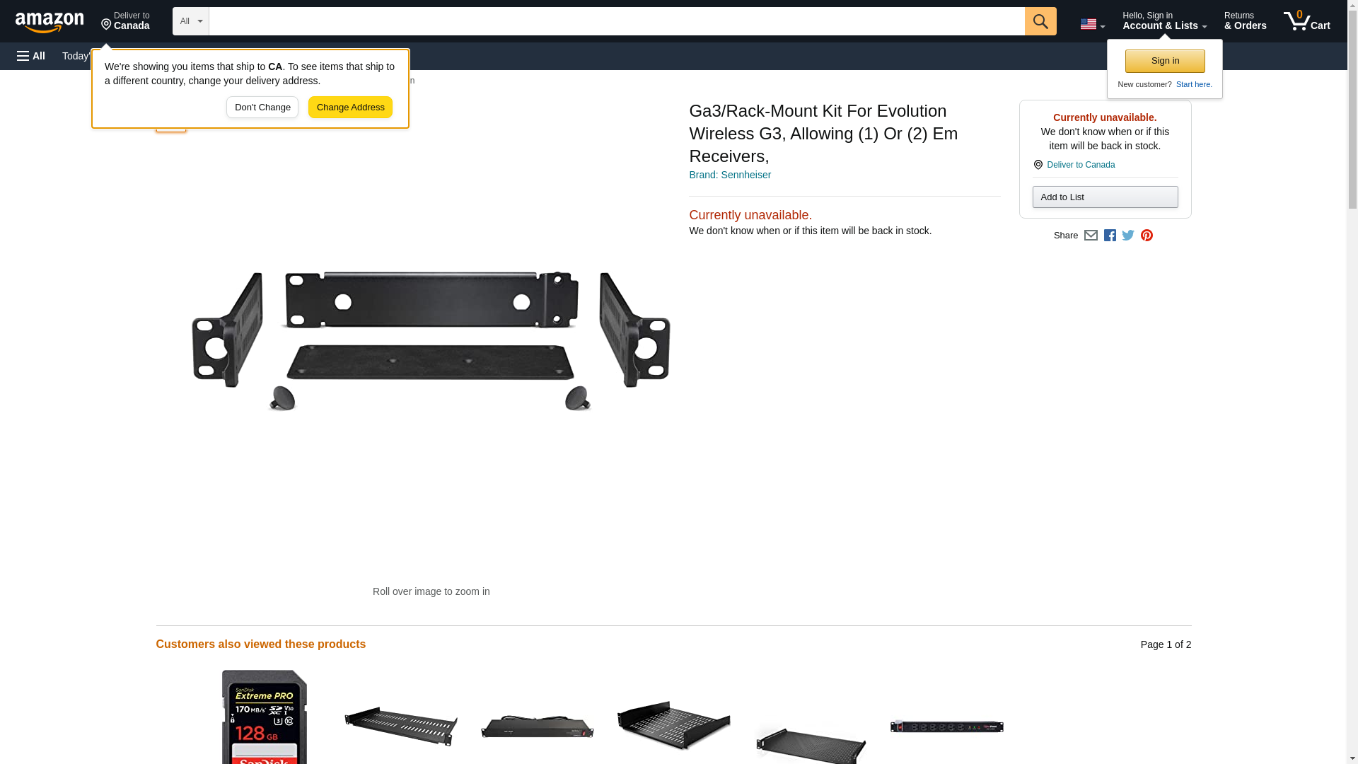Open Returns & Orders
Image resolution: width=1358 pixels, height=764 pixels.
tap(1245, 21)
